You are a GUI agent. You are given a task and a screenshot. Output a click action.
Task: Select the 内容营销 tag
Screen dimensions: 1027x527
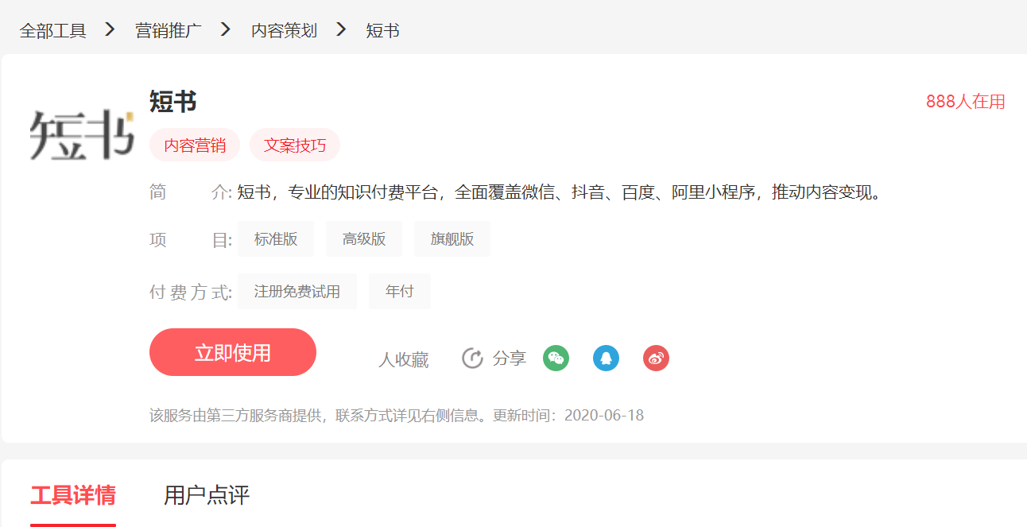coord(195,145)
